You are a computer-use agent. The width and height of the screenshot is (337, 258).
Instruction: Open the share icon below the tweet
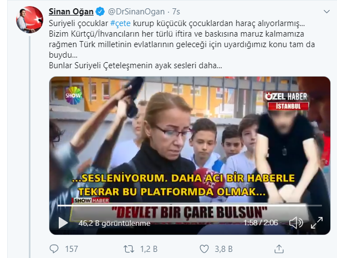[x=279, y=249]
